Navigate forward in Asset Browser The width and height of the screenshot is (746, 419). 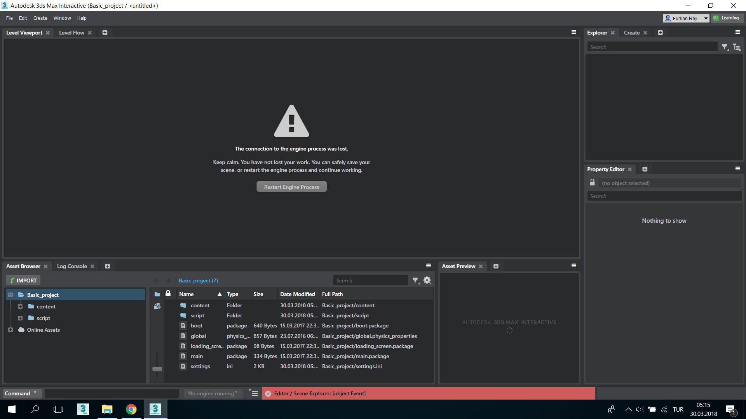click(168, 280)
